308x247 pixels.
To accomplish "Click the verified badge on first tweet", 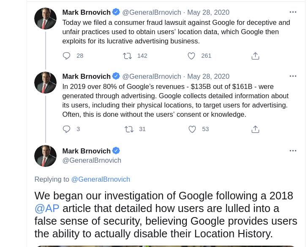I will pyautogui.click(x=116, y=12).
